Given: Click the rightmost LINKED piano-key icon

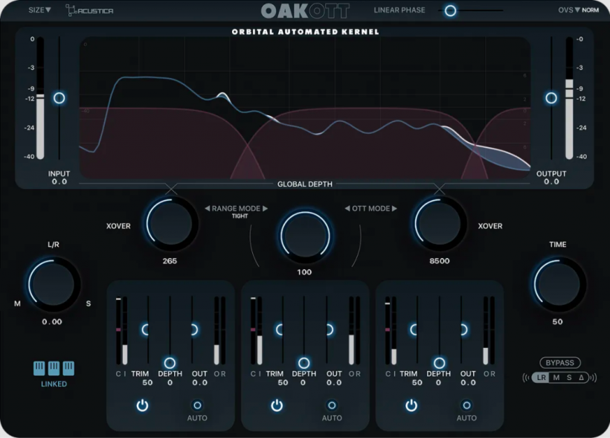Looking at the screenshot, I should point(68,368).
